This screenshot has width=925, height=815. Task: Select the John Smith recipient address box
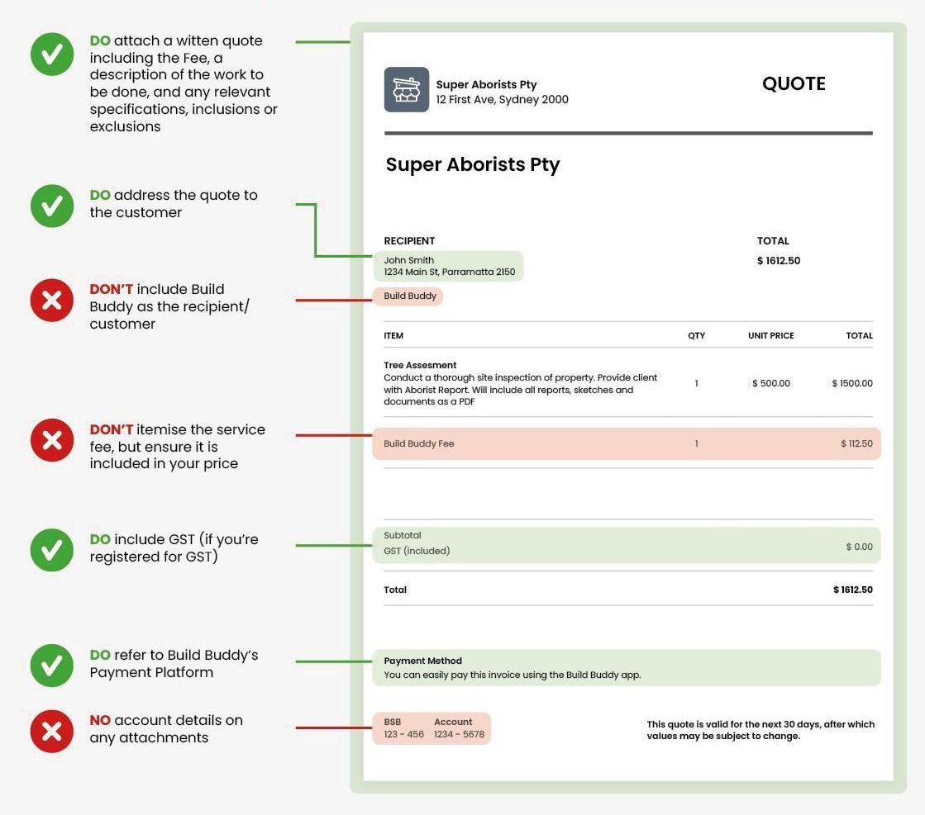click(449, 266)
